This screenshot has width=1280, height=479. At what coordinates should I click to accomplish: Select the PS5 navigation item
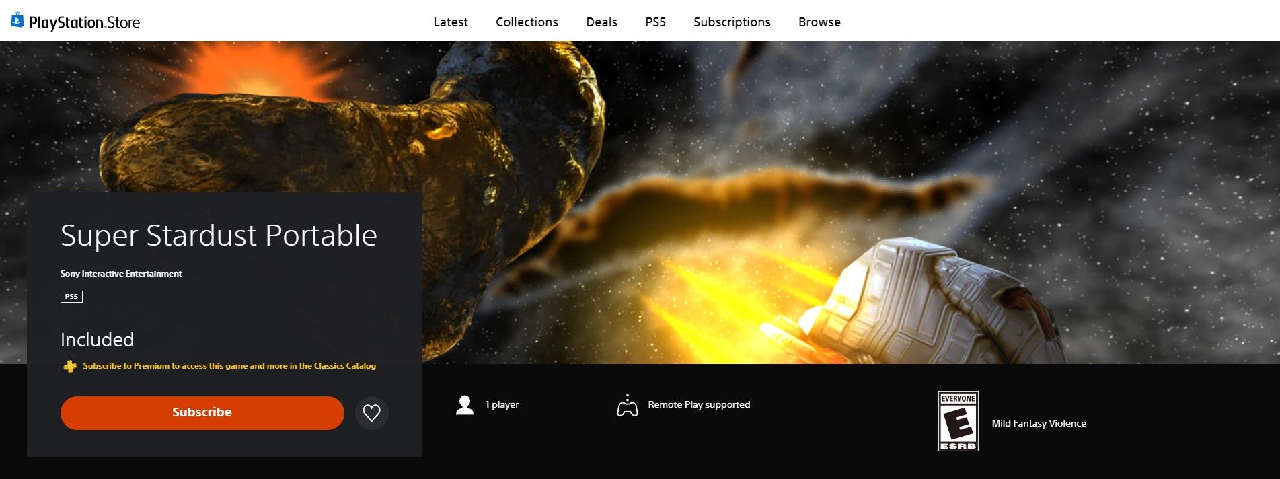click(x=655, y=22)
